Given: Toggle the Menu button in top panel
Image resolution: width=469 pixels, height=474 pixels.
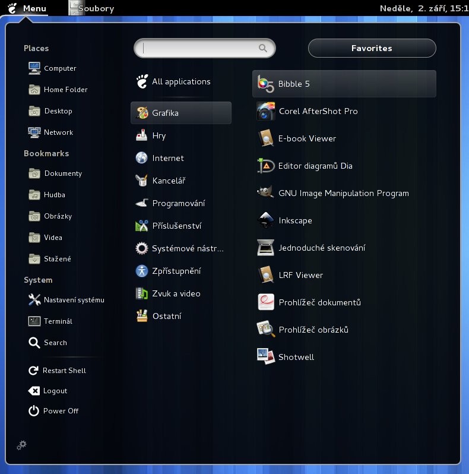Looking at the screenshot, I should pos(27,8).
